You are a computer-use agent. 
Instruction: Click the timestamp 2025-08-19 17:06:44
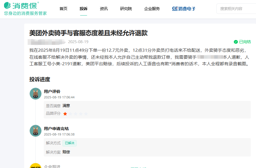click(x=59, y=97)
